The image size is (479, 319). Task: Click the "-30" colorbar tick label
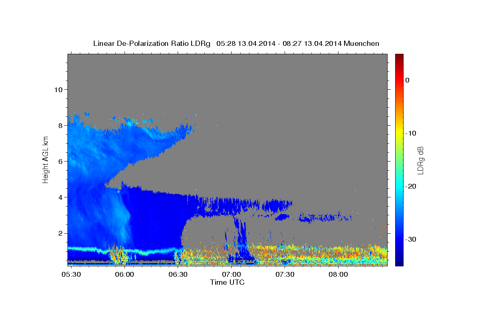[x=411, y=239]
